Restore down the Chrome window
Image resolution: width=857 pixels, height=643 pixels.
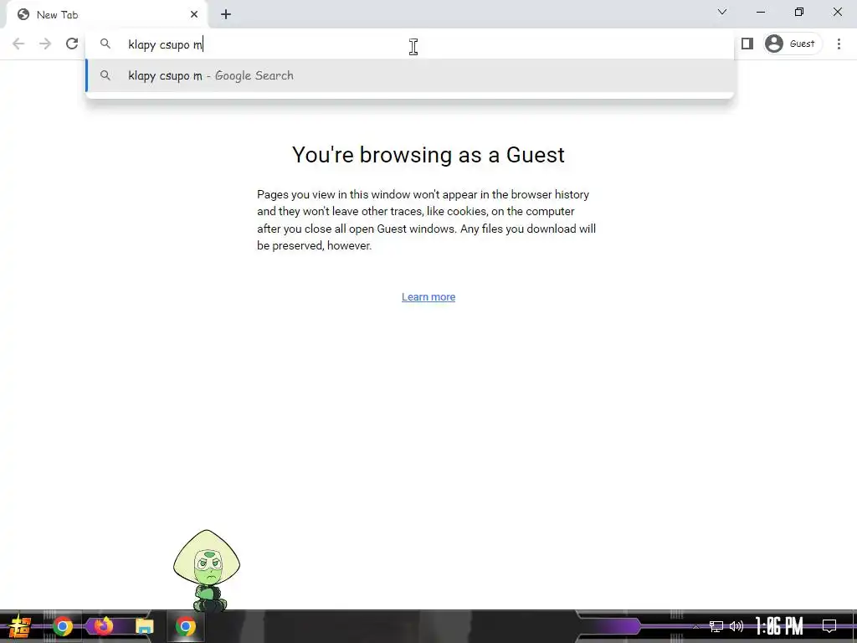point(799,12)
